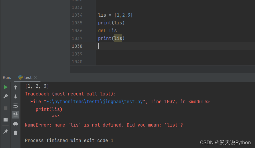Click 'Process finished with exit code 1' text

point(69,140)
